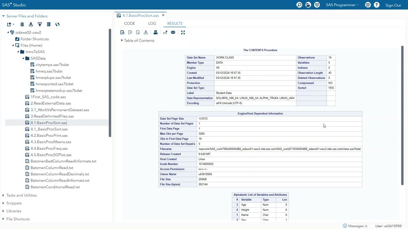Select BatsmenColumnRead.txt file

point(52,168)
